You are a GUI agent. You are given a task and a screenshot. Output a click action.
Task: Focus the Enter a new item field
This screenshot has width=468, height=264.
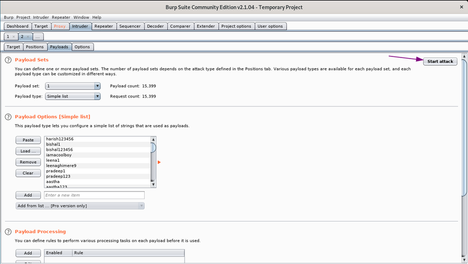94,195
